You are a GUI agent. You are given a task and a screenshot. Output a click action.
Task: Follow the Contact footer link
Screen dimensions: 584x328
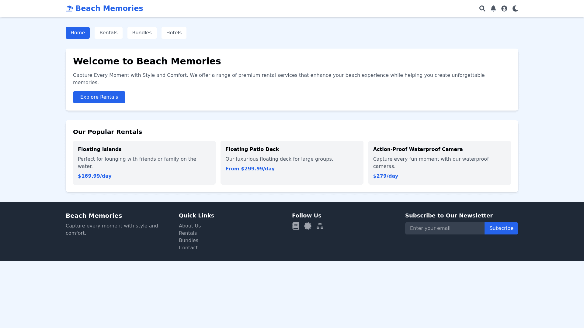pyautogui.click(x=188, y=248)
